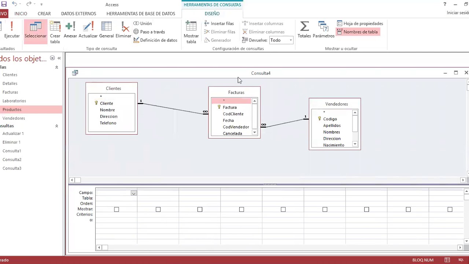The width and height of the screenshot is (469, 264).
Task: Click Crear tabla query icon
Action: [55, 32]
